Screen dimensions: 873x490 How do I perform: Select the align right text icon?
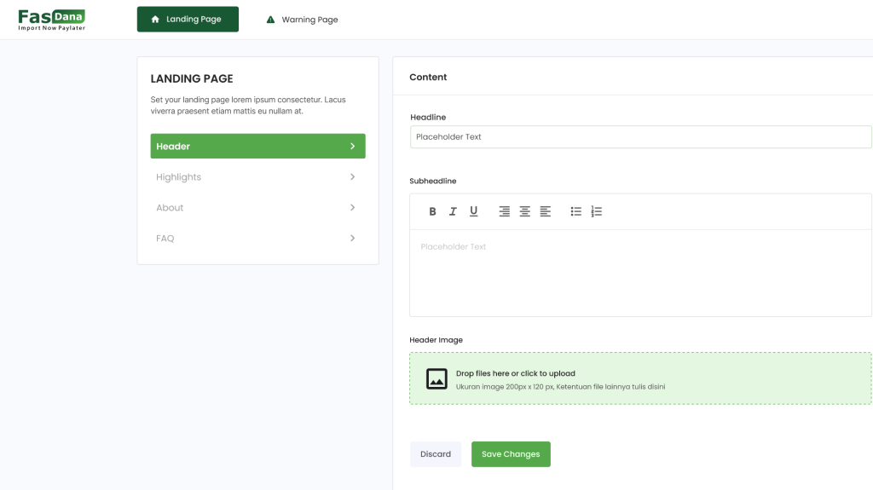click(x=504, y=211)
